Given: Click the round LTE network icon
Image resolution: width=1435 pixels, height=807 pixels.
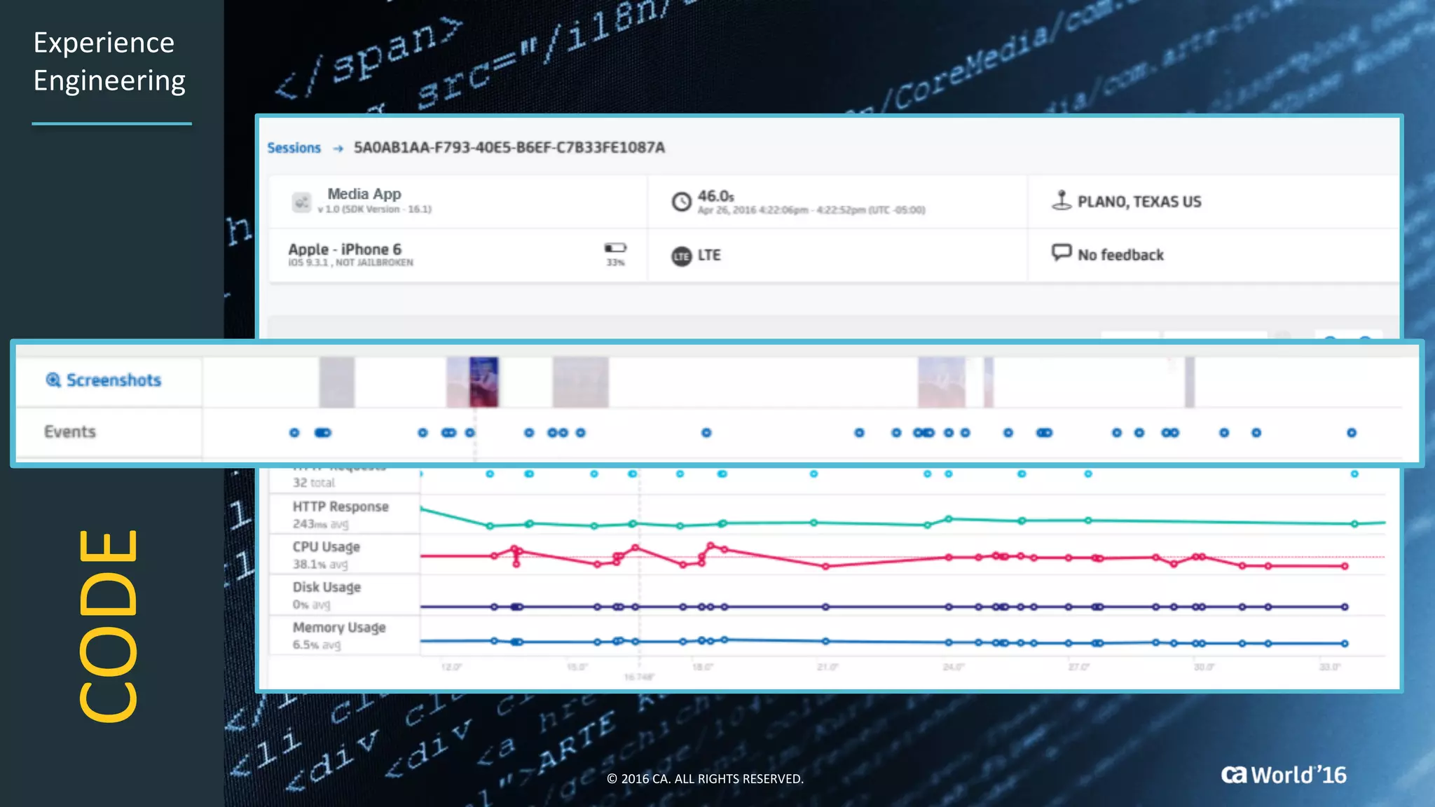Looking at the screenshot, I should pos(681,256).
